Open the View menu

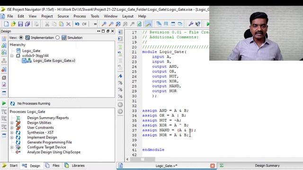[33, 16]
